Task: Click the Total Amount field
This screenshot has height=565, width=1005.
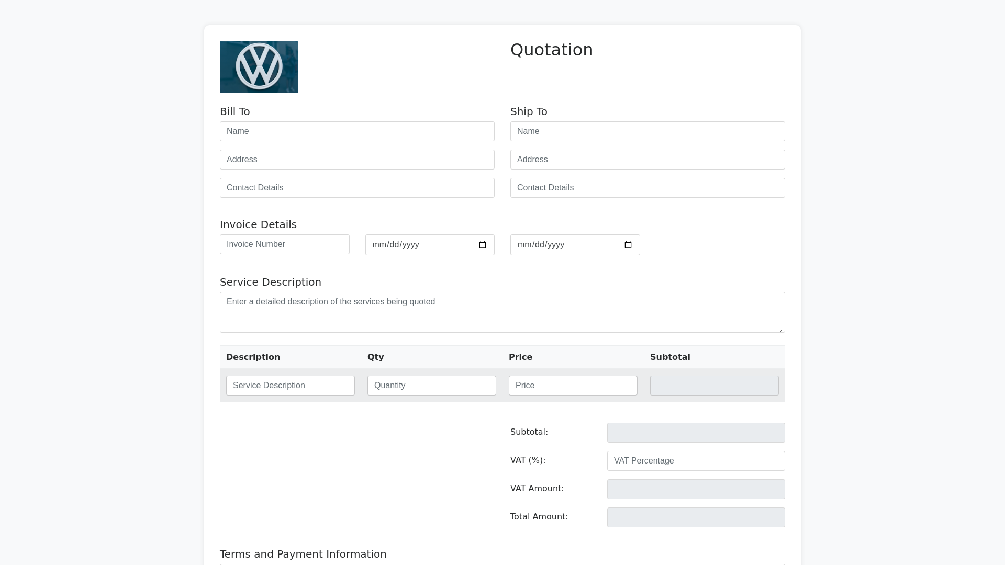Action: (x=696, y=517)
